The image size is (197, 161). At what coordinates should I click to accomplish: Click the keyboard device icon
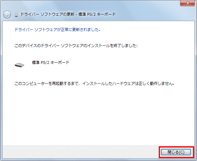click(19, 65)
